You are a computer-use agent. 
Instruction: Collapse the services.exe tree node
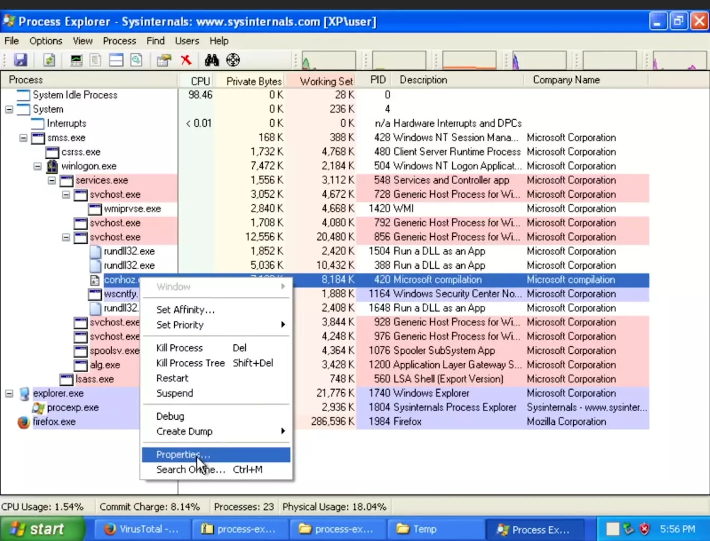[x=52, y=180]
